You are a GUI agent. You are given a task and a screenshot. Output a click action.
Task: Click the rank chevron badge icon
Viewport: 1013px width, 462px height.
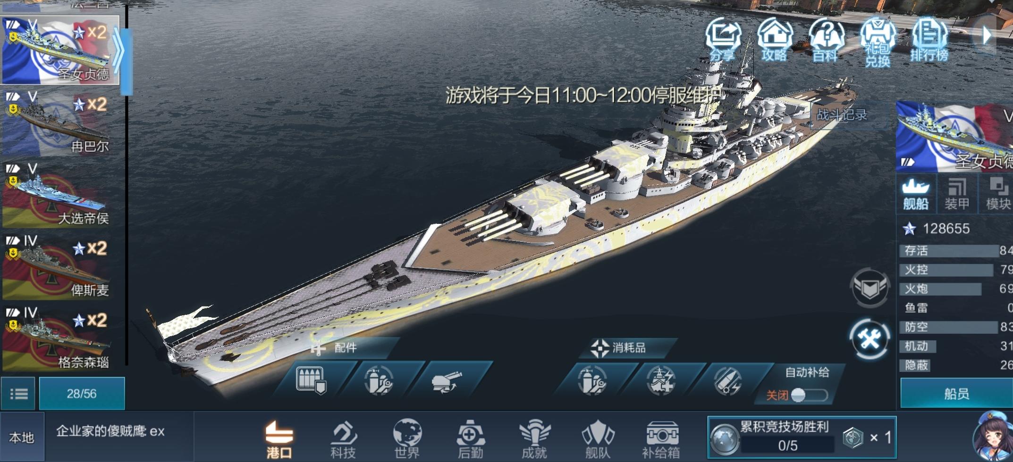tap(869, 287)
